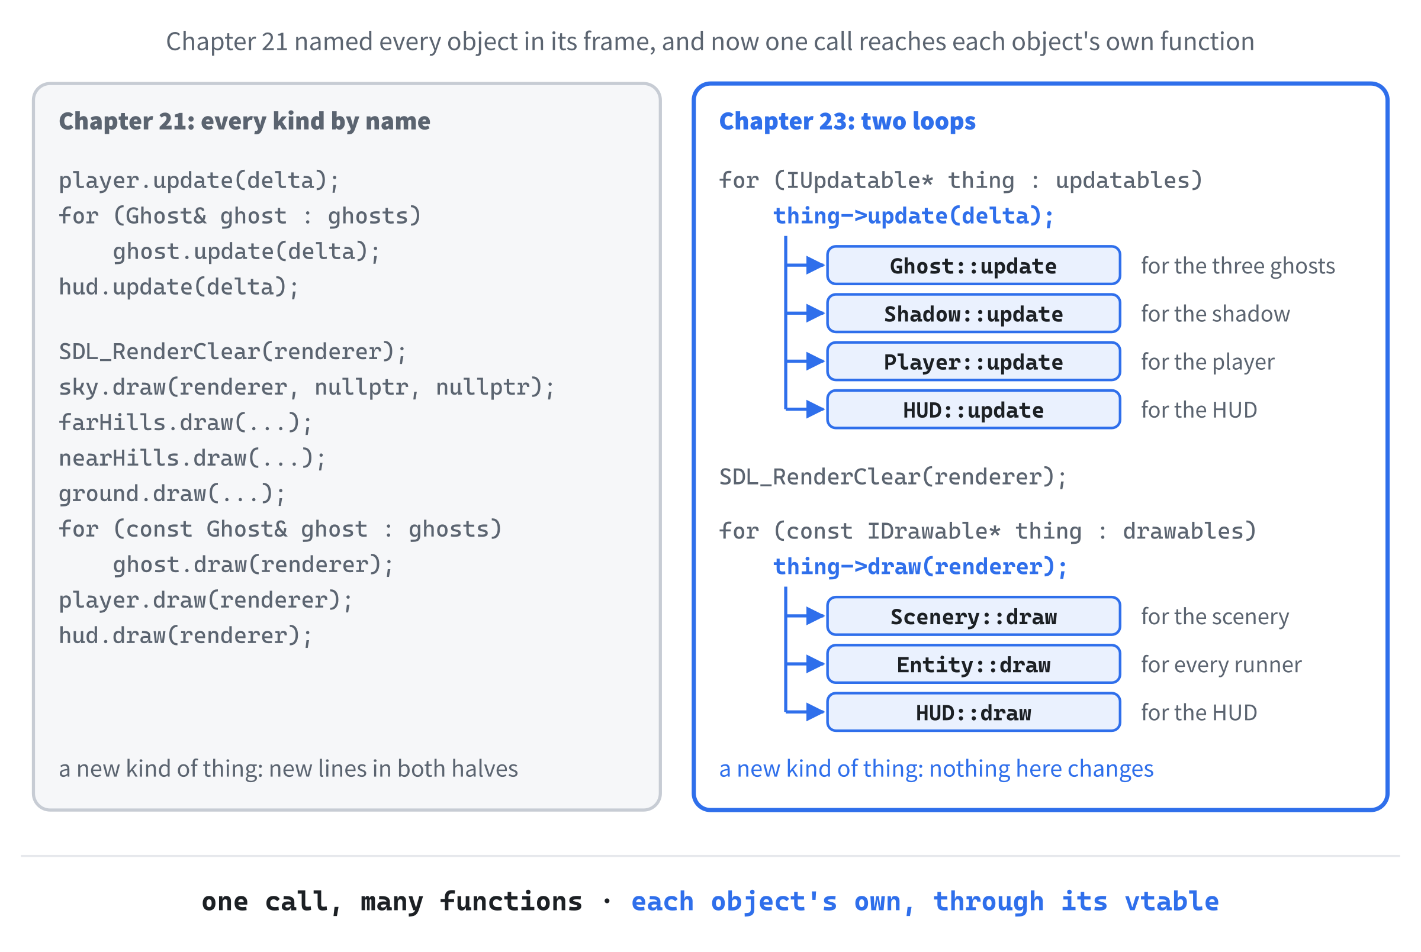
Task: Click 'for (IUpdatable* thing : updatables)' line
Action: pos(960,180)
